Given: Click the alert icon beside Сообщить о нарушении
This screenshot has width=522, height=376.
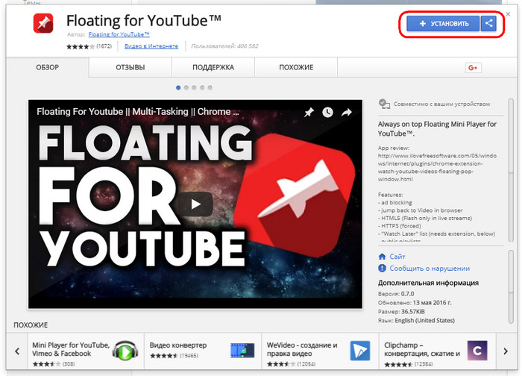Looking at the screenshot, I should (382, 268).
